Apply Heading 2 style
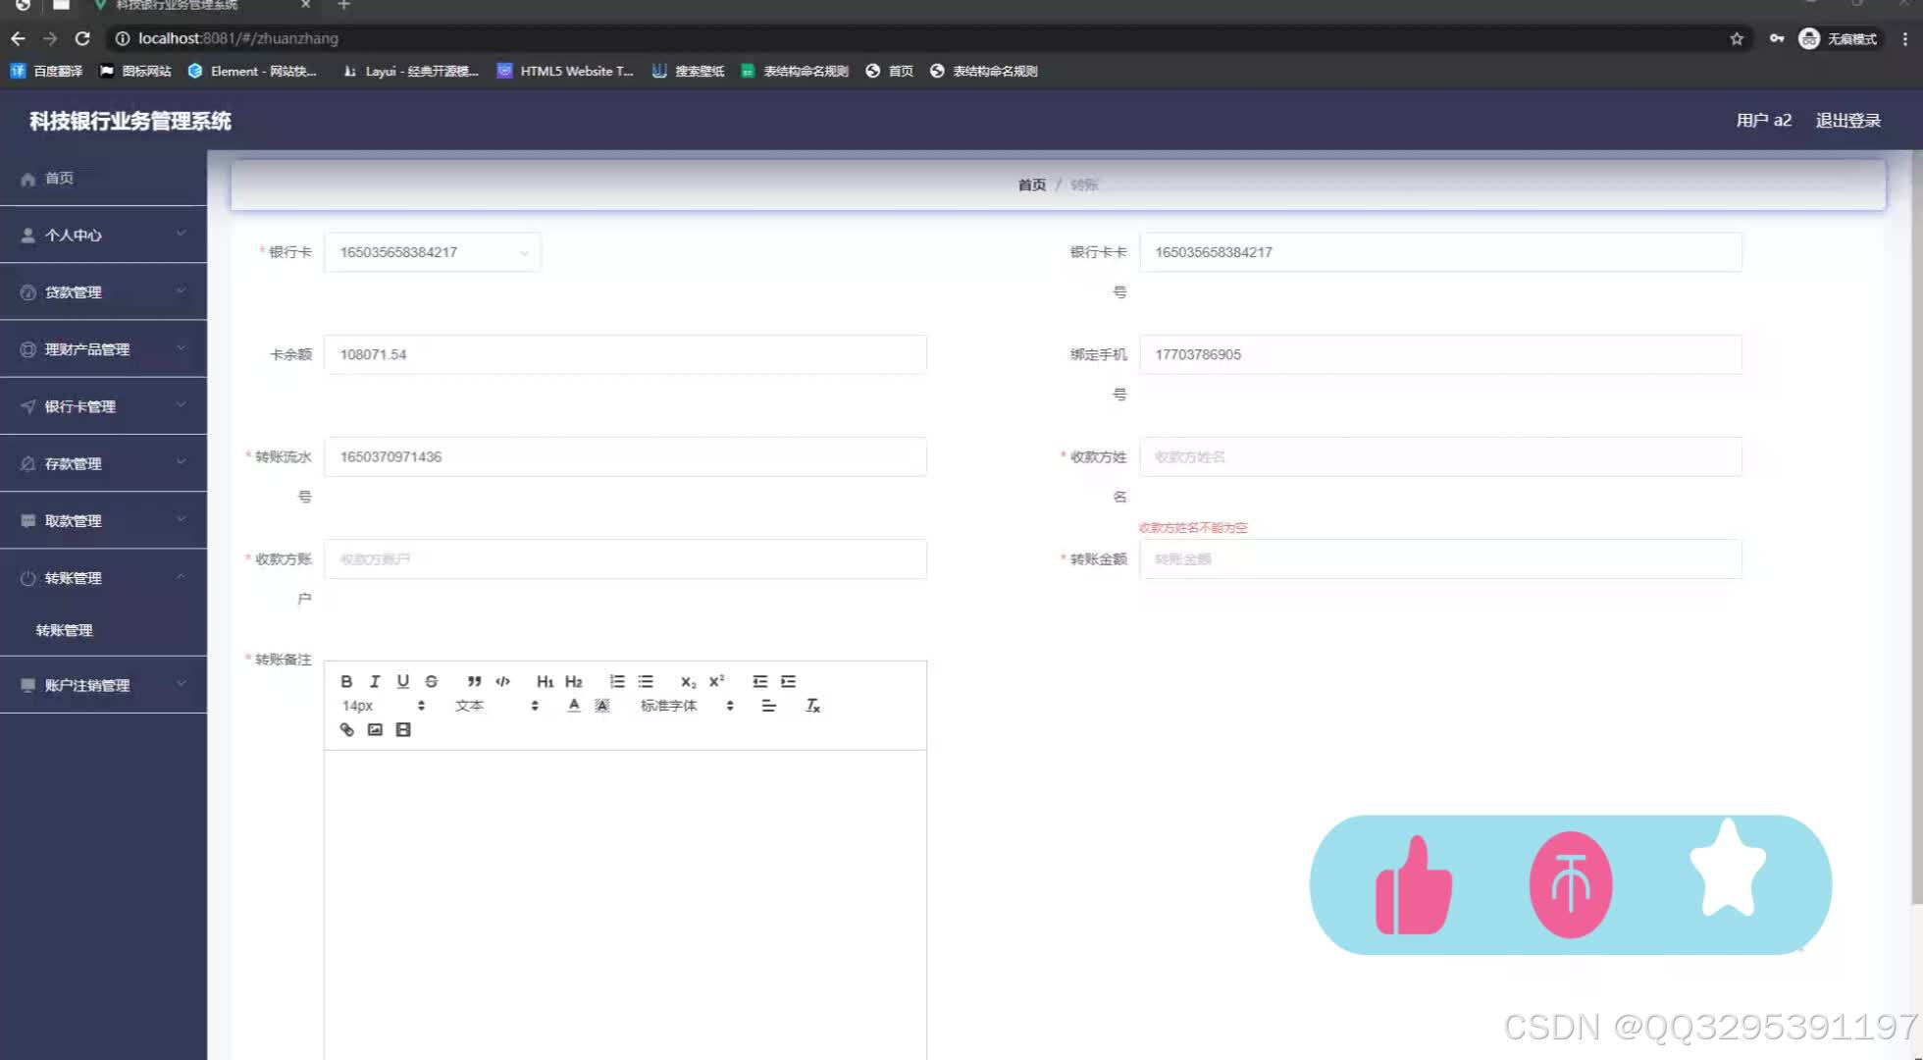The height and width of the screenshot is (1060, 1923). point(574,681)
